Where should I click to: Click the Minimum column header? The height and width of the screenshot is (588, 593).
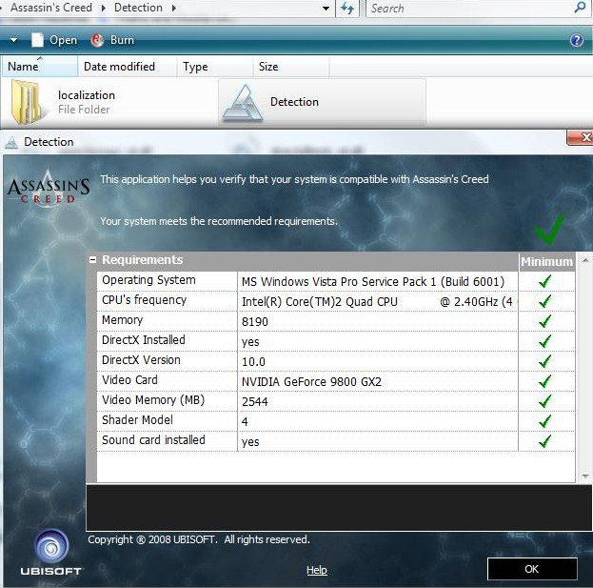tap(547, 262)
